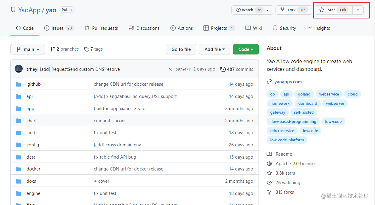Click the engine folder icon

19,193
